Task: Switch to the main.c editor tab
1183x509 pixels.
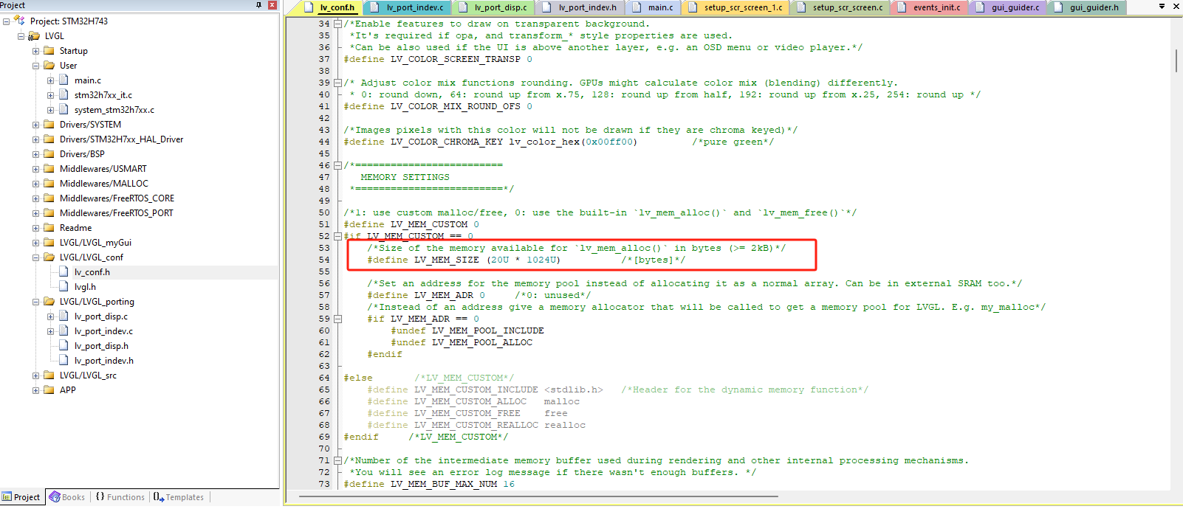Action: [x=654, y=7]
